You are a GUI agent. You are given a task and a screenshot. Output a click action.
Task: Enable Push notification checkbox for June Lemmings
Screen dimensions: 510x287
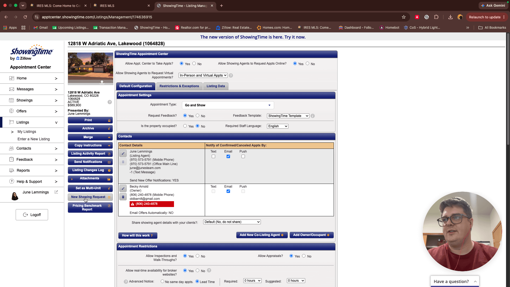click(243, 157)
